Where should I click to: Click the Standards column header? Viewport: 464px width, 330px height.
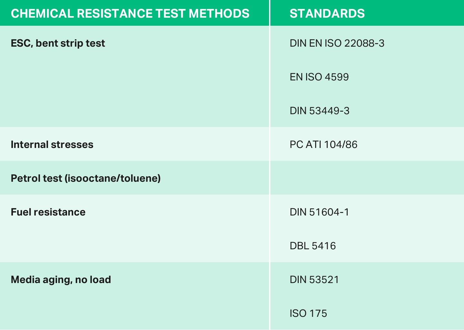coord(327,14)
